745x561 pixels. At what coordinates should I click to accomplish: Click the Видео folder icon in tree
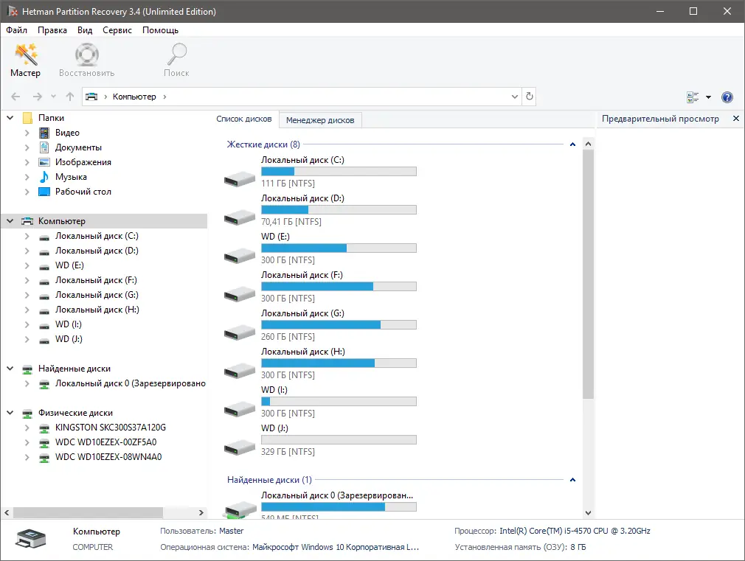point(44,133)
